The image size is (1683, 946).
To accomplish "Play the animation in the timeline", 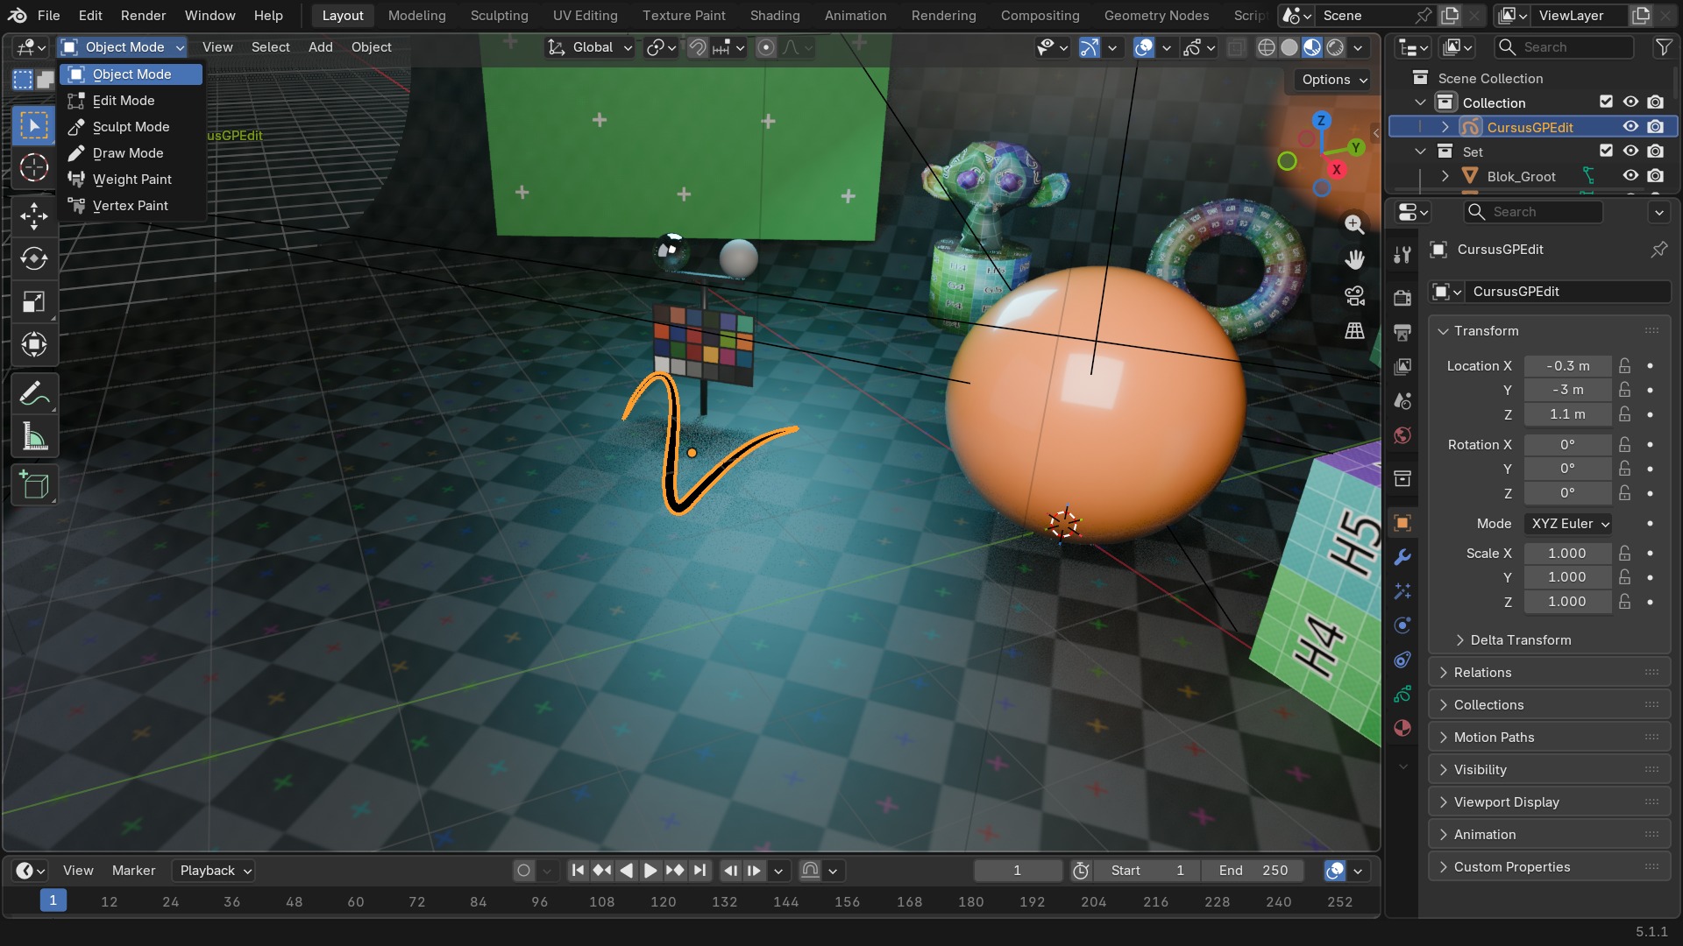I will pyautogui.click(x=650, y=871).
